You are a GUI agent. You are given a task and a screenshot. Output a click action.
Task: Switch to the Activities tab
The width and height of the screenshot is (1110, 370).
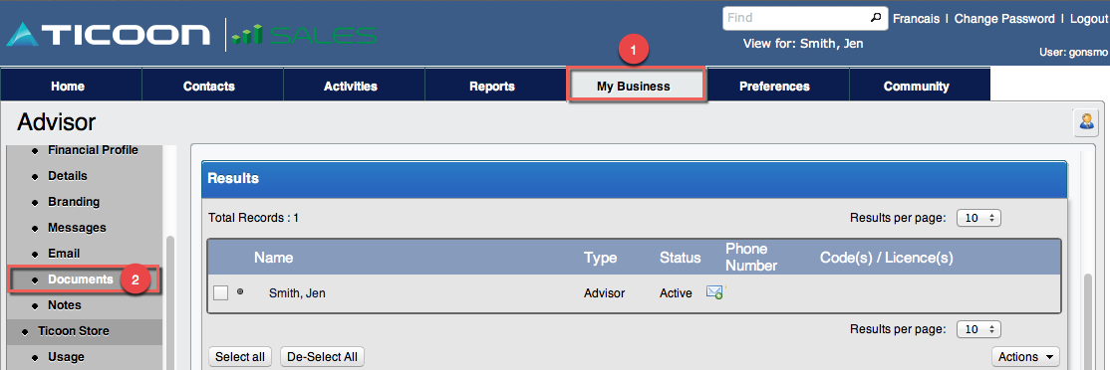click(x=351, y=87)
